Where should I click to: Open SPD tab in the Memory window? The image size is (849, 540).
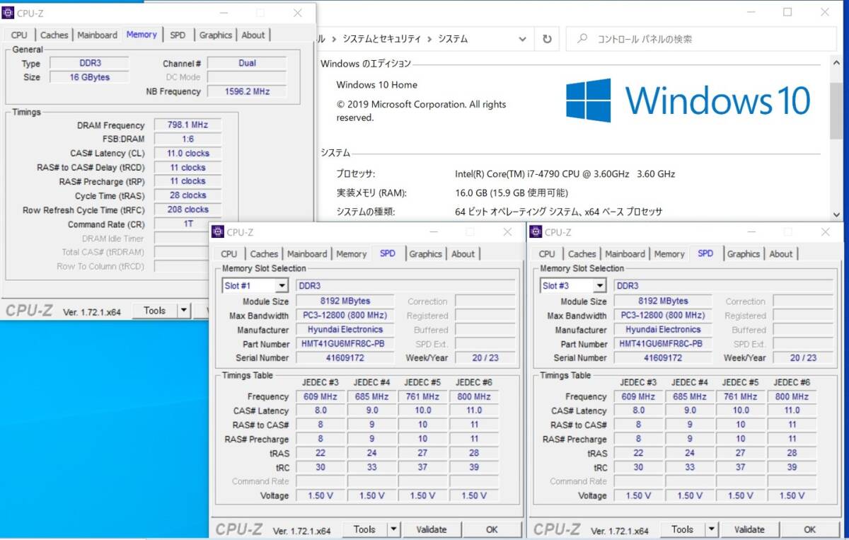click(178, 35)
